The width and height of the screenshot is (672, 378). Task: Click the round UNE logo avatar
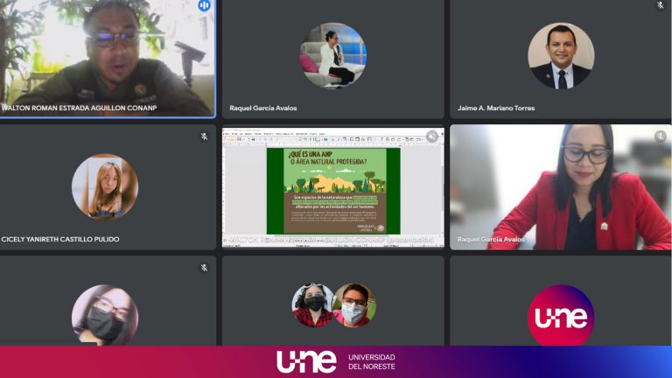(x=561, y=316)
